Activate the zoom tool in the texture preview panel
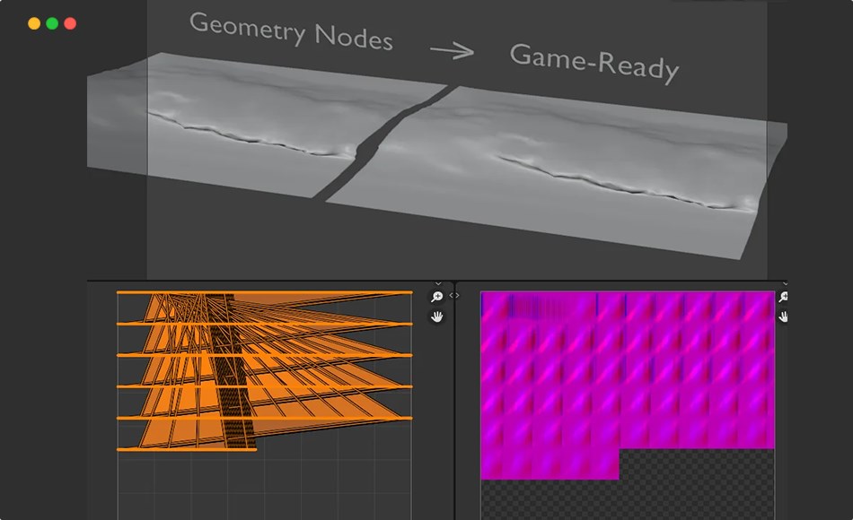Viewport: 853px width, 520px height. coord(783,296)
